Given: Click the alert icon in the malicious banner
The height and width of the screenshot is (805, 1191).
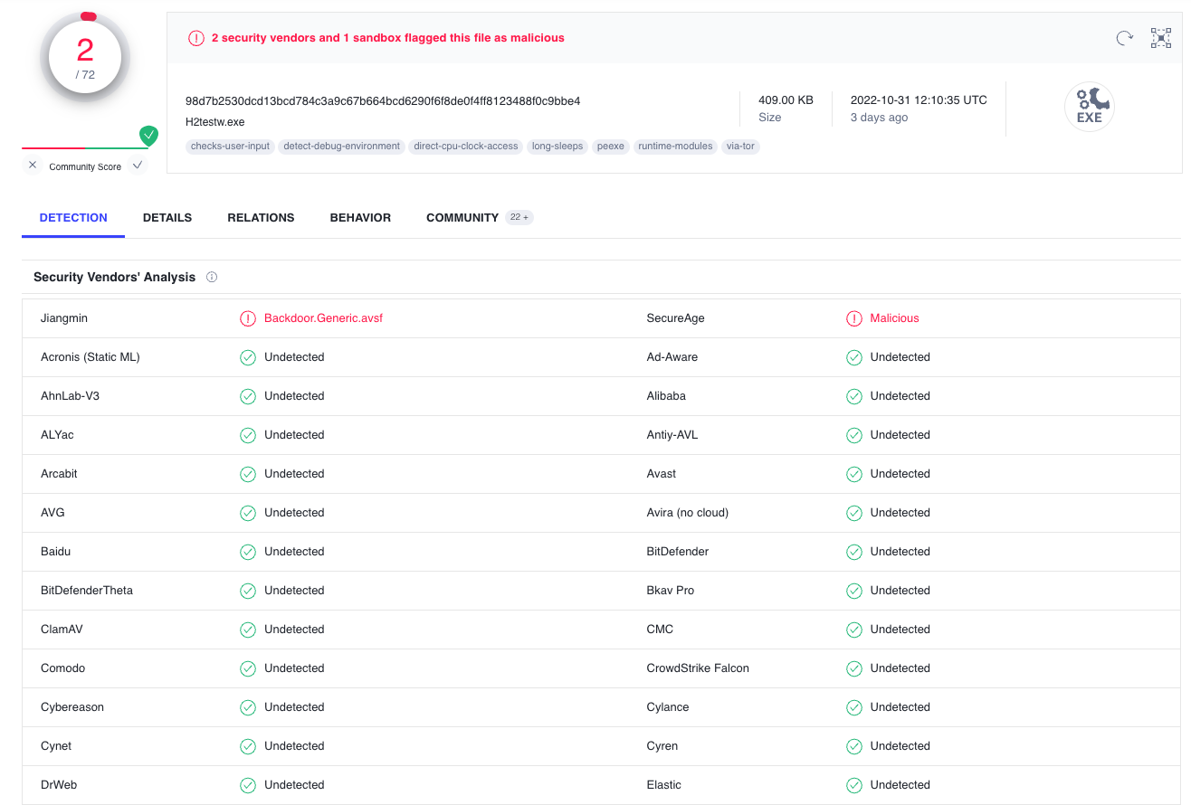Looking at the screenshot, I should point(196,38).
